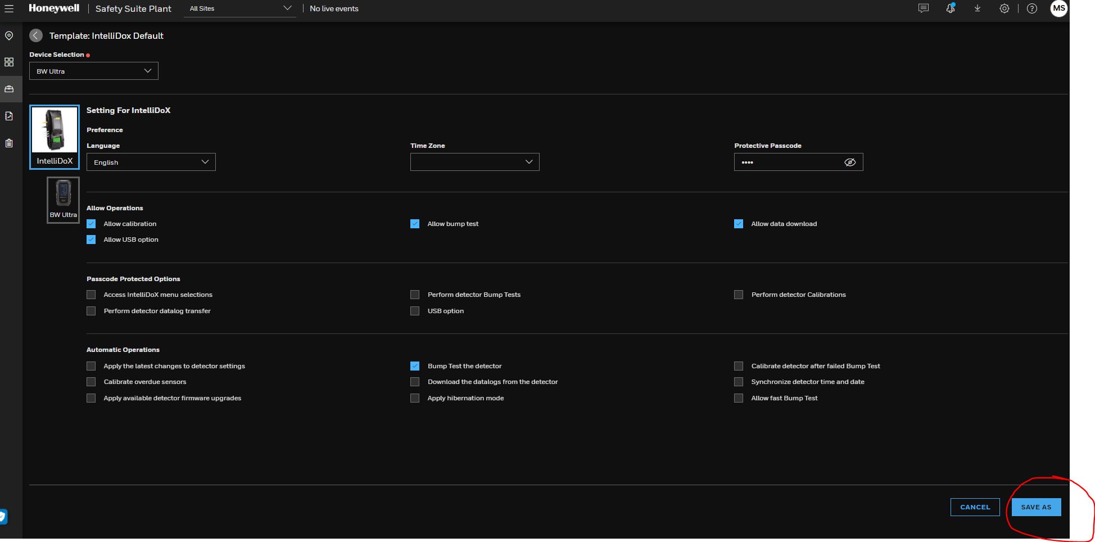Screen dimensions: 1095x542
Task: Enable Perform detector Bump Tests passcode protection
Action: pos(415,294)
